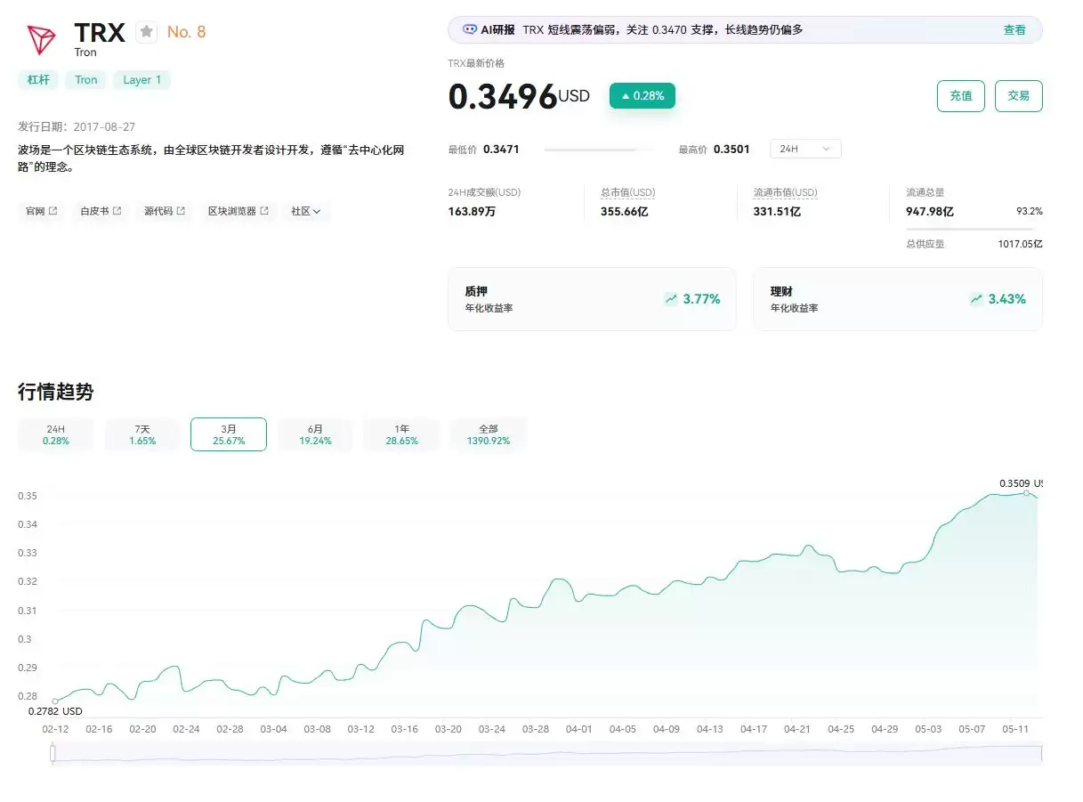Select the 3月 chart period tab
This screenshot has width=1083, height=802.
click(x=229, y=434)
